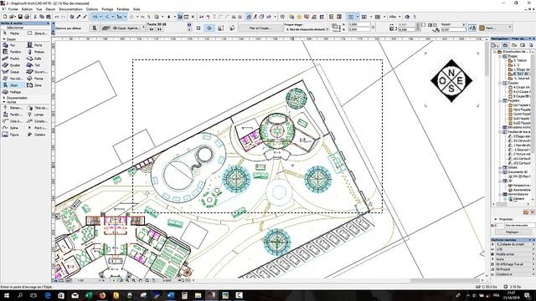This screenshot has height=301, width=536.
Task: Select the Flèche arrow tool
Action: coord(11,33)
